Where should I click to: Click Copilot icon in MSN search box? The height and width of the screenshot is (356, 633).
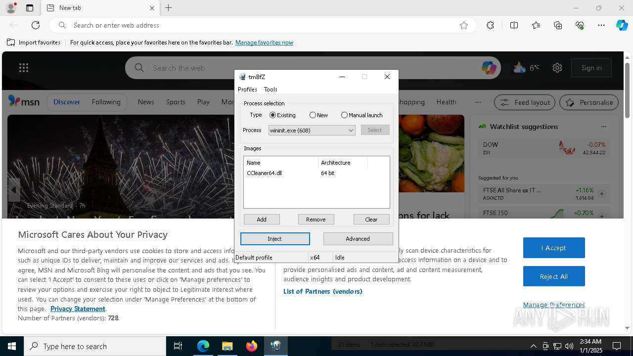[489, 68]
